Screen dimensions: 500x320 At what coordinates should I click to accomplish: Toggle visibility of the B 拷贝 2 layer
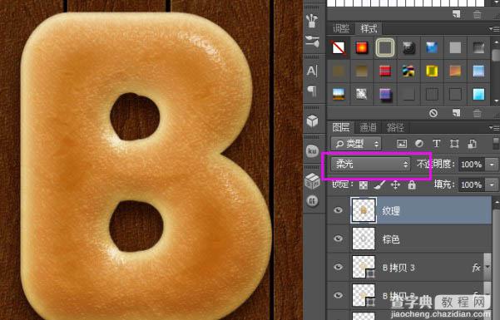click(x=338, y=295)
